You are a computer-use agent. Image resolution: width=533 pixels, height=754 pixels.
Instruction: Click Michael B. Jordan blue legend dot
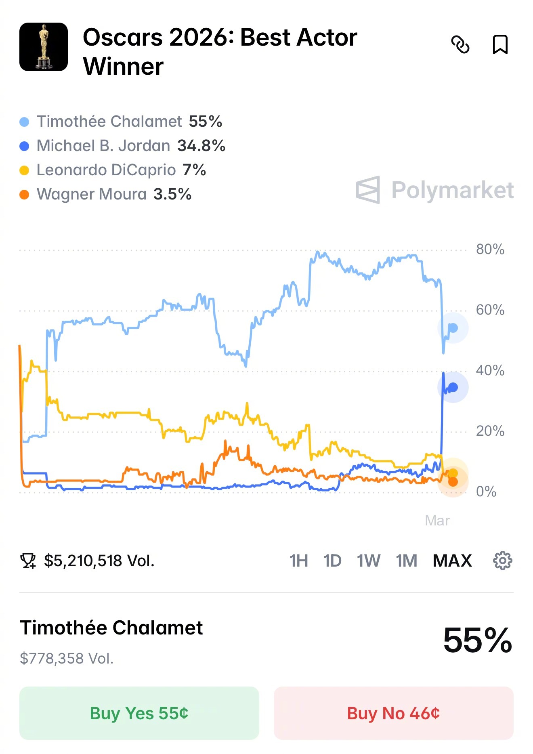point(24,146)
